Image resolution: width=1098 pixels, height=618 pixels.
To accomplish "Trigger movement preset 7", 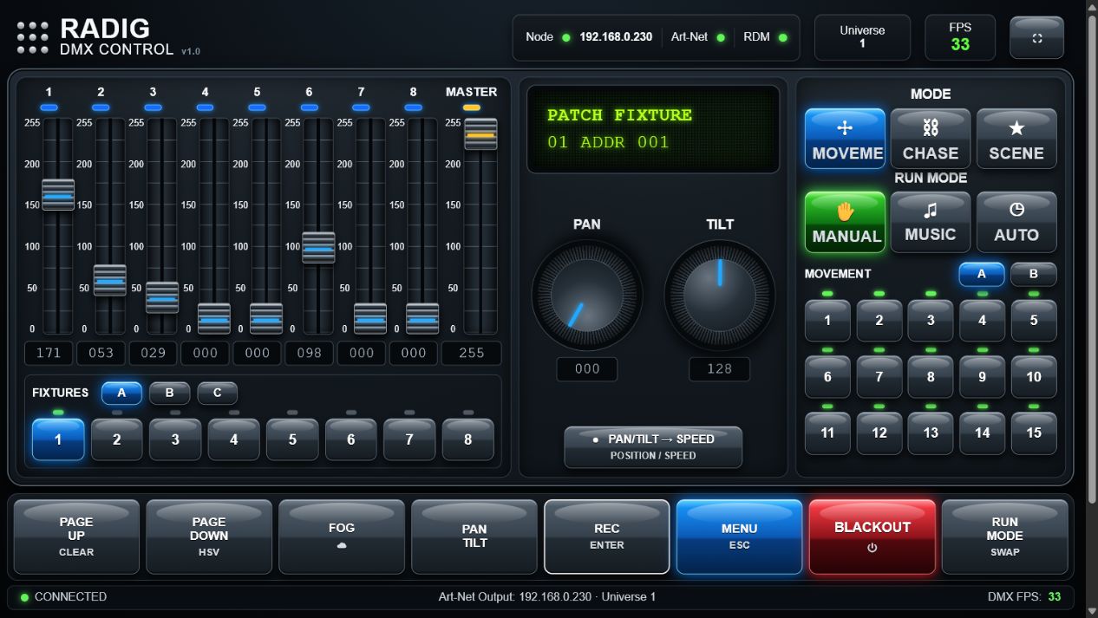I will click(879, 377).
